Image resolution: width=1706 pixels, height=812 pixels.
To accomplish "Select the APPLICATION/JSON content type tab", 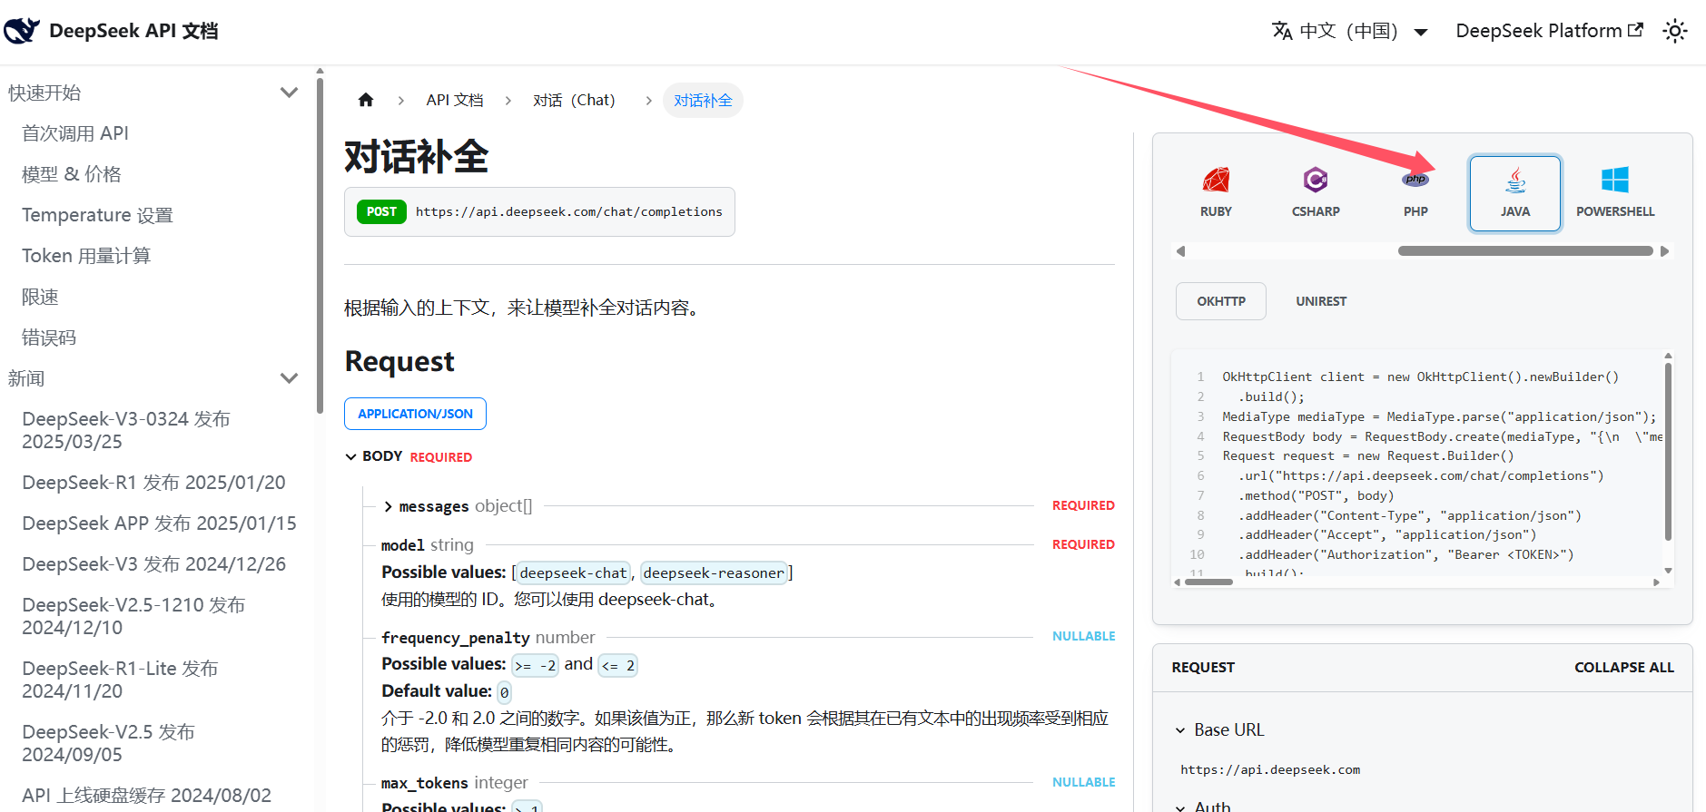I will [x=415, y=414].
